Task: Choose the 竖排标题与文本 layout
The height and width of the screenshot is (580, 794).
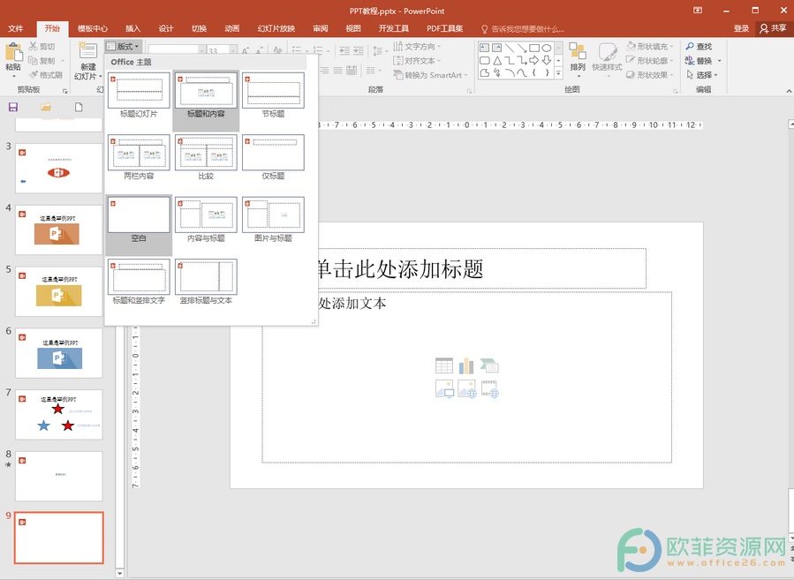Action: (x=206, y=282)
